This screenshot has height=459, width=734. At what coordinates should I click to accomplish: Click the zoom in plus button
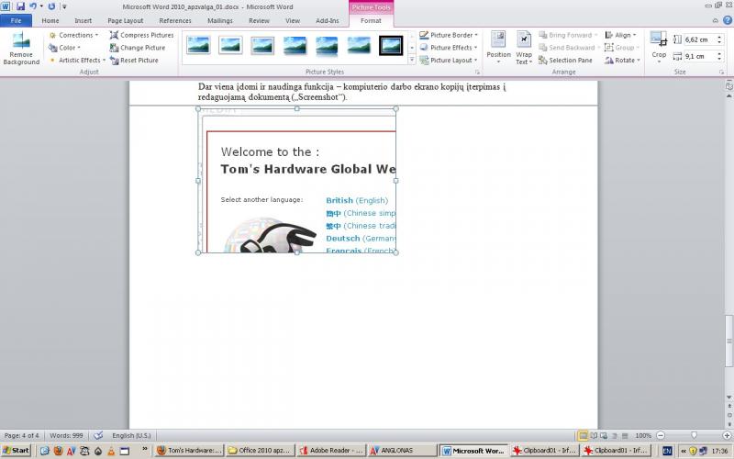click(727, 435)
